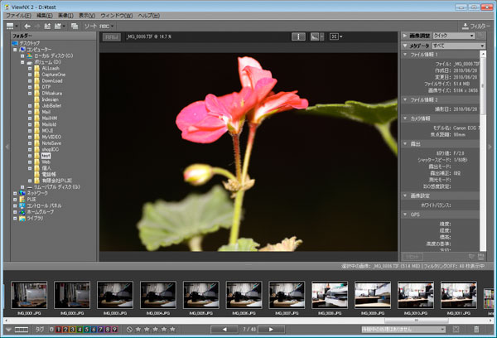Click the filter icon at top right

tap(465, 27)
